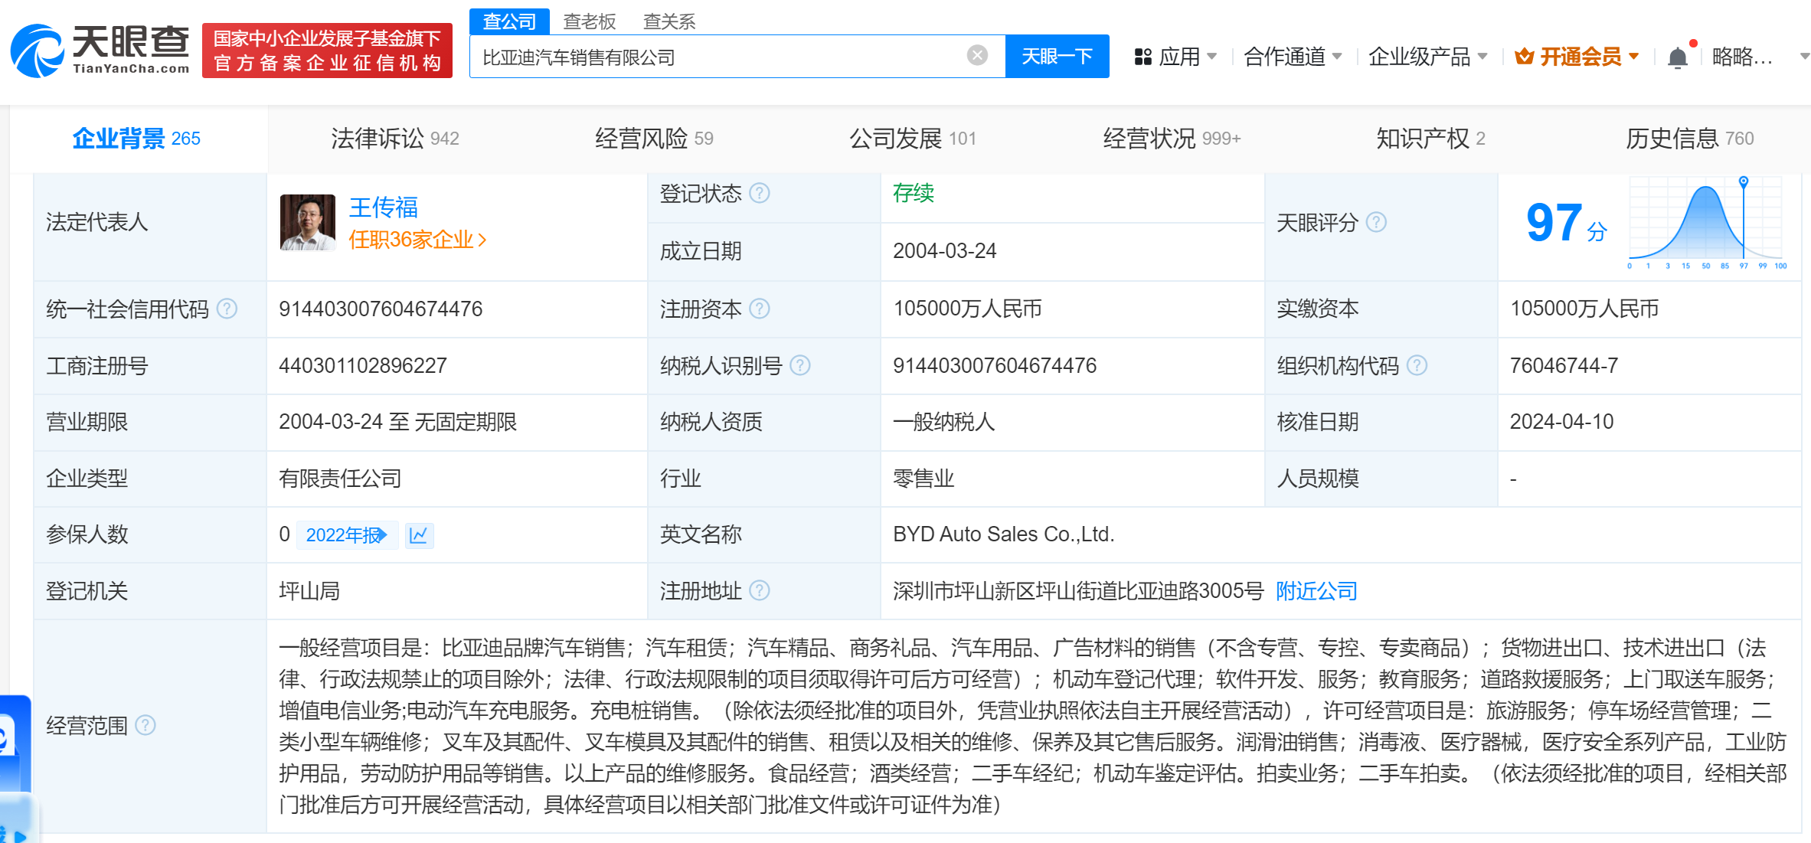Clear the search box text
1811x843 pixels.
[976, 55]
